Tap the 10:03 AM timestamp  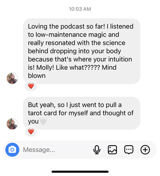[x=80, y=9]
